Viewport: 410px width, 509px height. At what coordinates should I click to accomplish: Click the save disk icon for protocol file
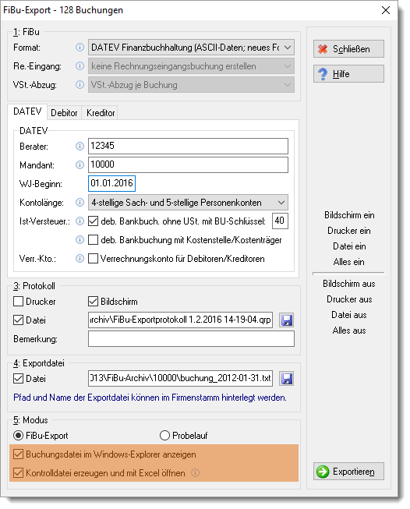coord(287,320)
